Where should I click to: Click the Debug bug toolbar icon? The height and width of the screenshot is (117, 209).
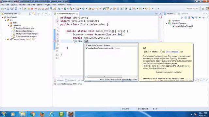(59, 9)
